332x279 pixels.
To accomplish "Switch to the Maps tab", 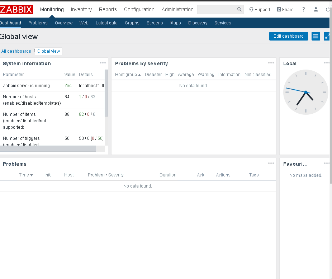I will click(176, 23).
